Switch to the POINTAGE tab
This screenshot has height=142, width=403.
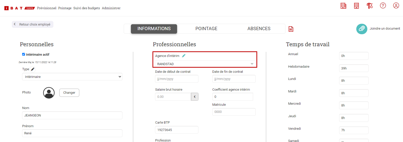(x=206, y=29)
